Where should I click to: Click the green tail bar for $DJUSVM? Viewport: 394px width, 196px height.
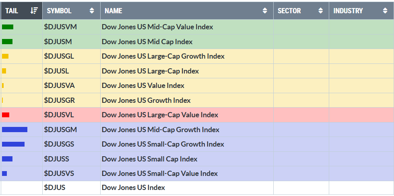[8, 27]
